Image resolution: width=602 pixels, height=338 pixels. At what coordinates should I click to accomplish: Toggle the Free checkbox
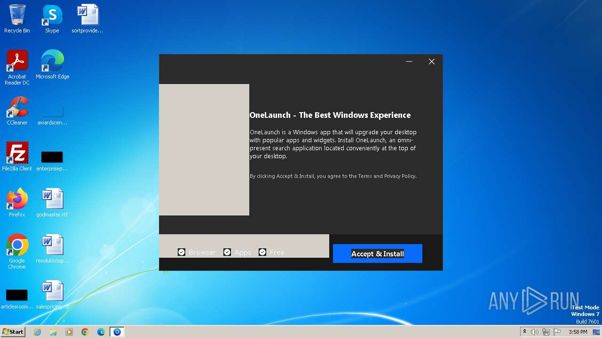(262, 252)
